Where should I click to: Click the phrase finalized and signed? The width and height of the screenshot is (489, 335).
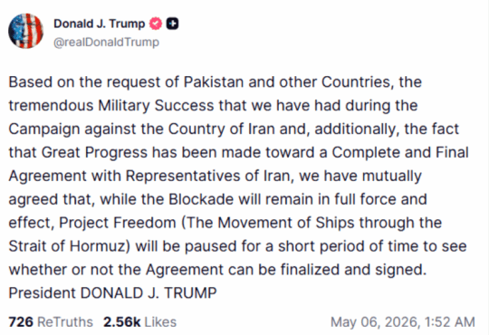[353, 270]
